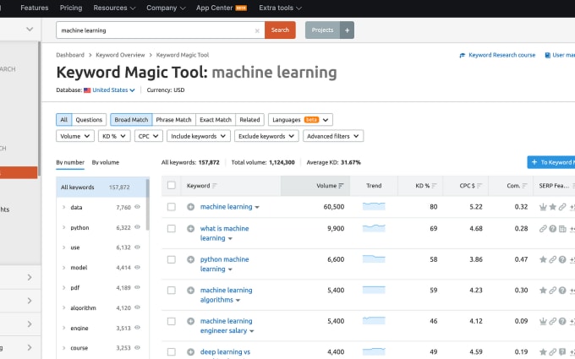
Task: Check the 'python machine learning' checkbox
Action: point(172,259)
